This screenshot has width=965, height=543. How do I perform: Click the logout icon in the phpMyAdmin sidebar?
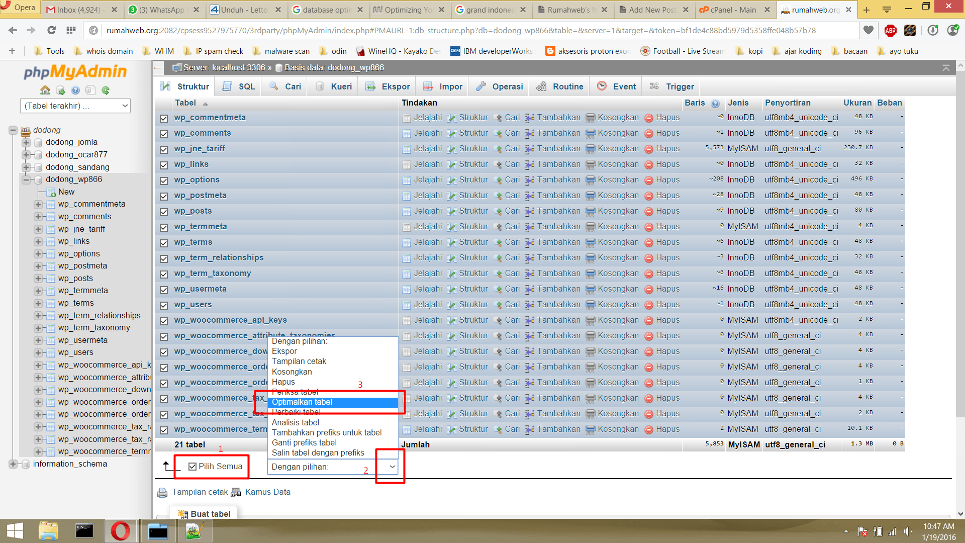(61, 90)
